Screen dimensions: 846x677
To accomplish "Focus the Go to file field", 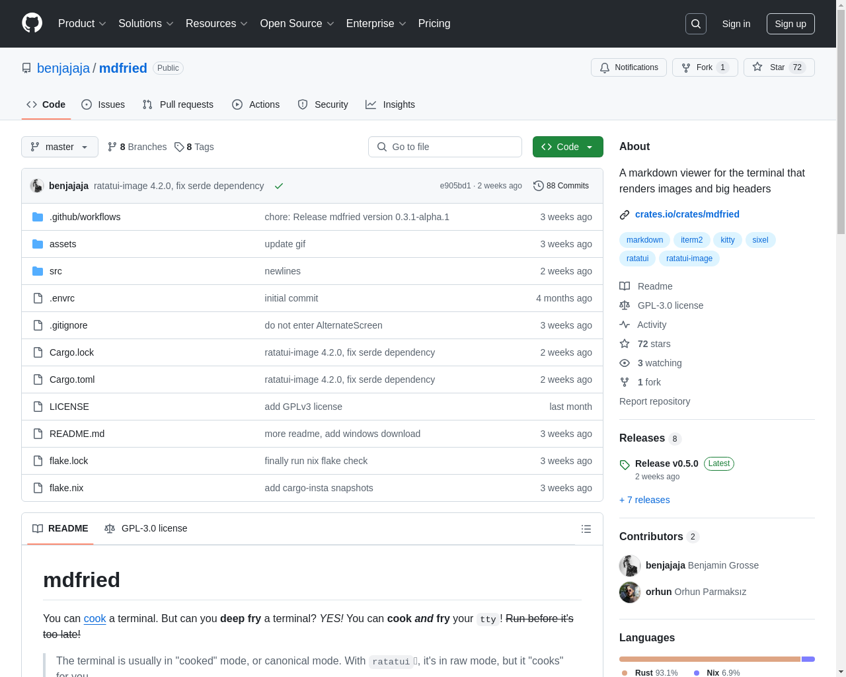I will (445, 147).
